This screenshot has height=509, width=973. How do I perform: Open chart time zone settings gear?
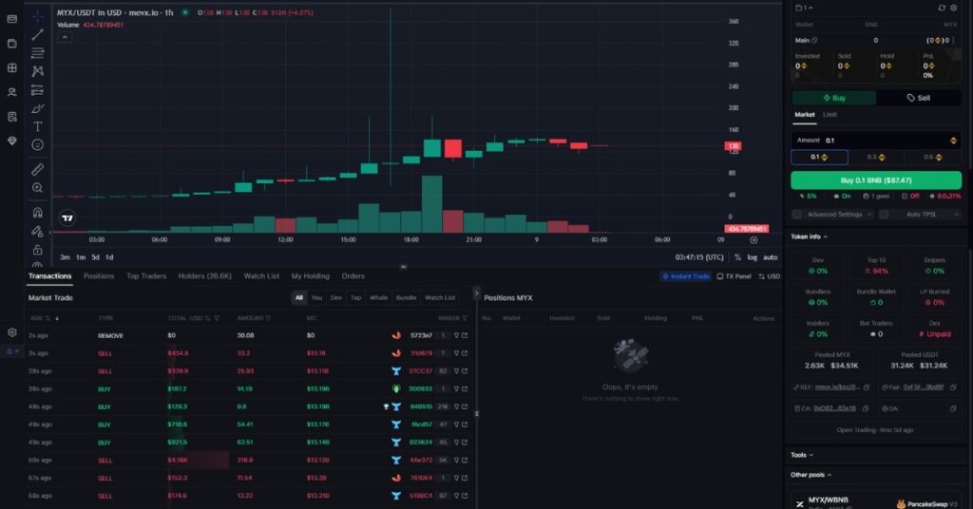[x=754, y=240]
